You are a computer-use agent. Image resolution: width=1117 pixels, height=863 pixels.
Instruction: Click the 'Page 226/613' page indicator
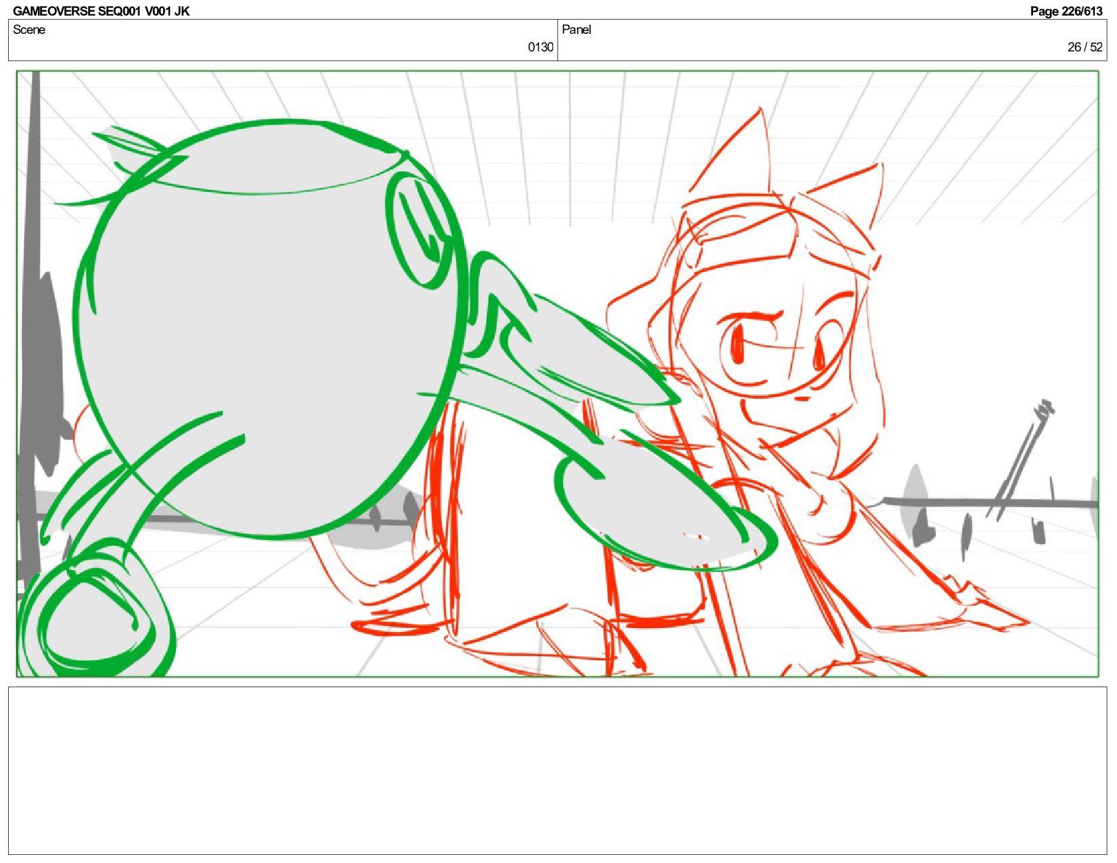[x=1066, y=11]
